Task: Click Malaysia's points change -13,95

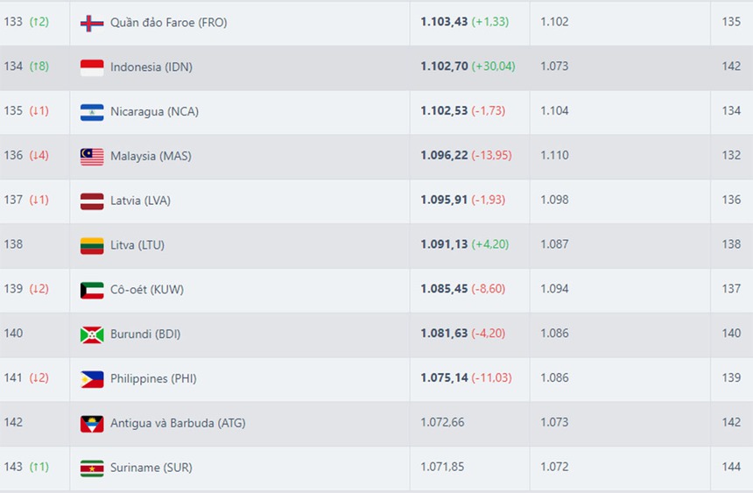Action: pyautogui.click(x=491, y=156)
